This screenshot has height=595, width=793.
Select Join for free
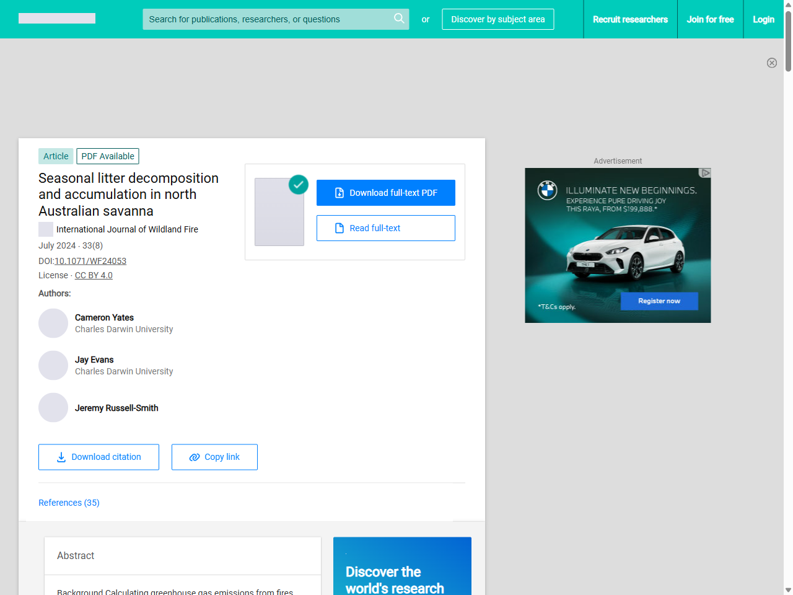click(x=710, y=19)
